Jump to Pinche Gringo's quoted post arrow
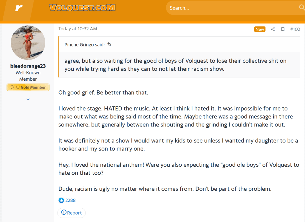 [x=109, y=44]
